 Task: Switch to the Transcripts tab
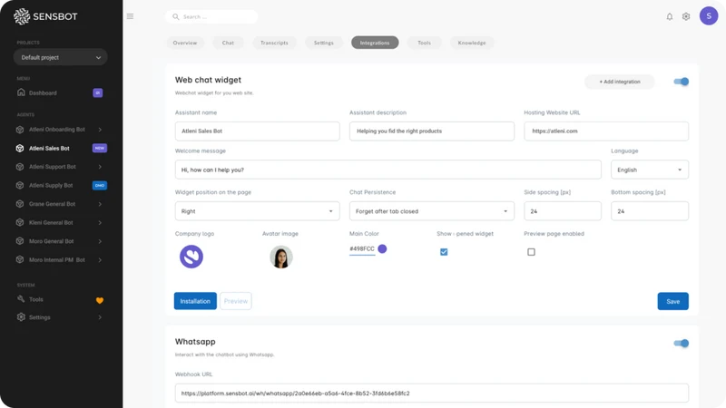point(274,43)
